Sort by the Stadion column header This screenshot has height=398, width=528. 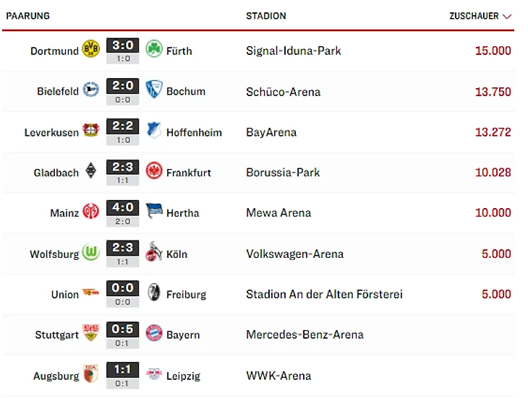pos(265,16)
